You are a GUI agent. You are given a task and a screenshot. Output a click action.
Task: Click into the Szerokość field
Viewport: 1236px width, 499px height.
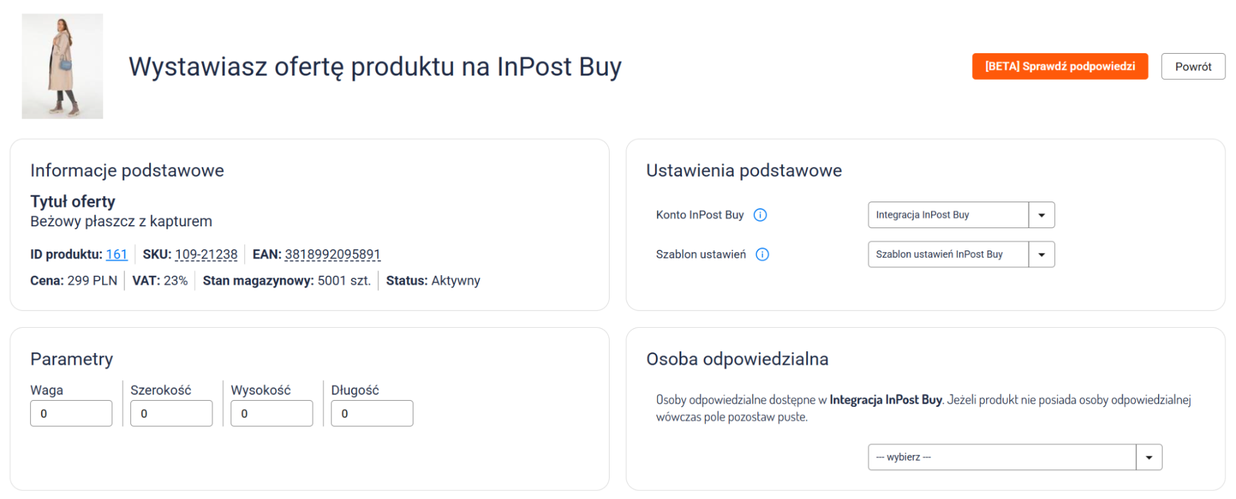click(171, 414)
